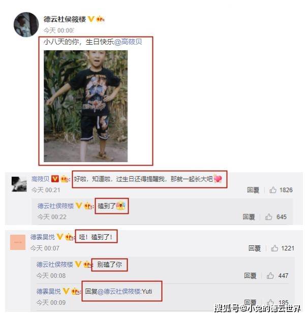
Task: Click the red V badge next to 高筱贝
Action: tap(55, 179)
